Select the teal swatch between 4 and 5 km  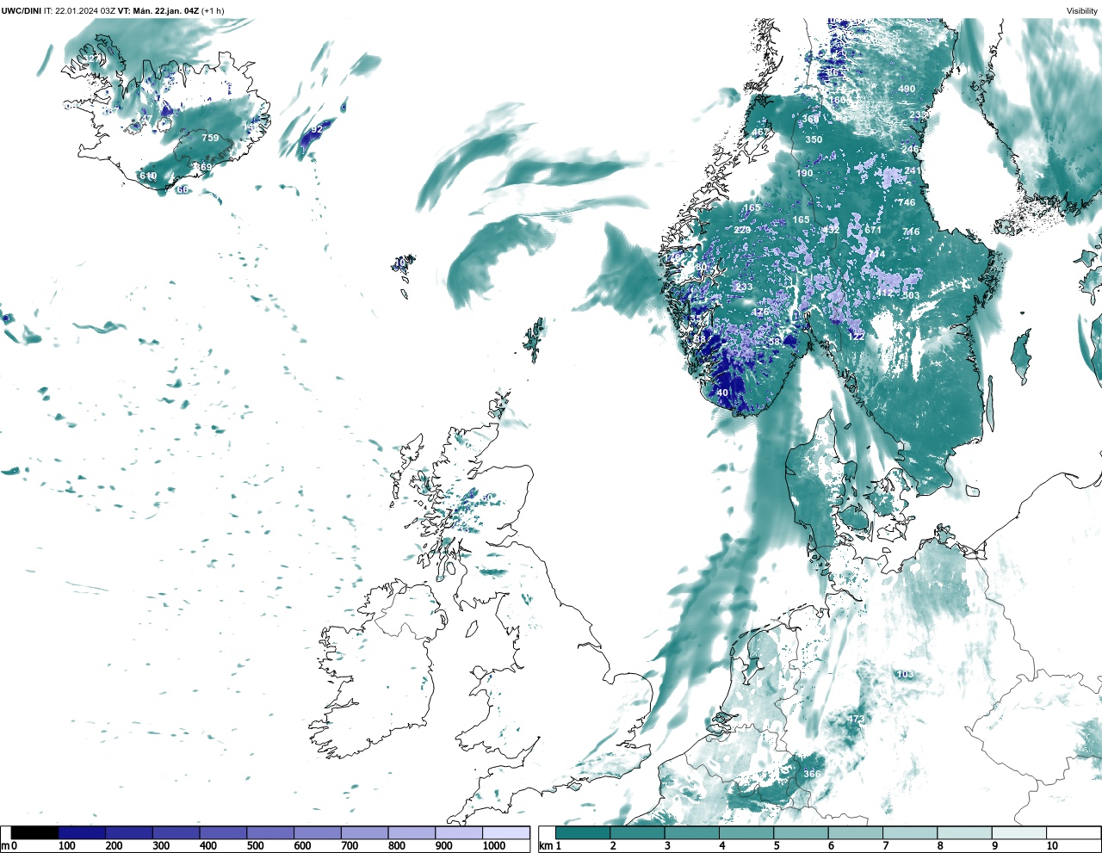click(746, 833)
